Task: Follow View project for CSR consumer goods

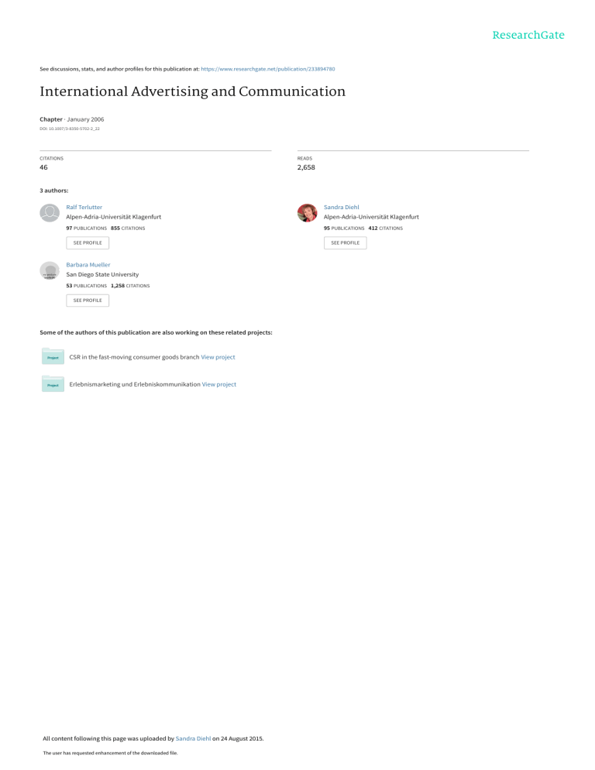Action: (x=218, y=357)
